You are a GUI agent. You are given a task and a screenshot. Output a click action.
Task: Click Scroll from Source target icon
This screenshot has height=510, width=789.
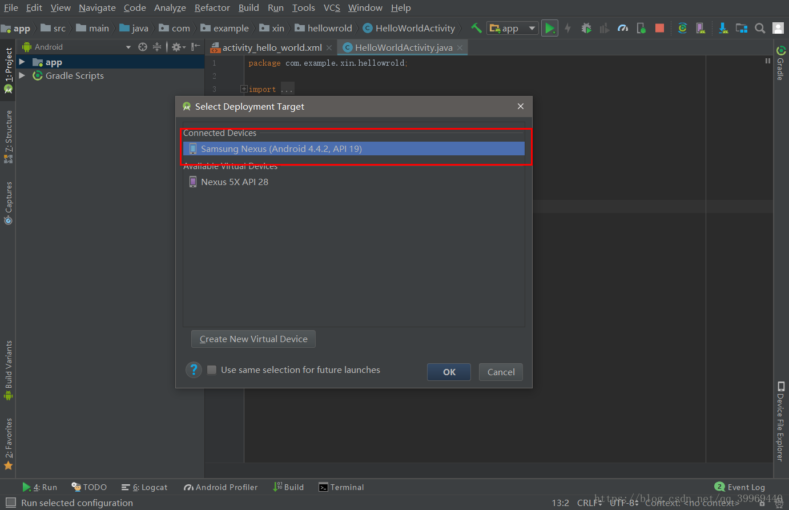143,47
